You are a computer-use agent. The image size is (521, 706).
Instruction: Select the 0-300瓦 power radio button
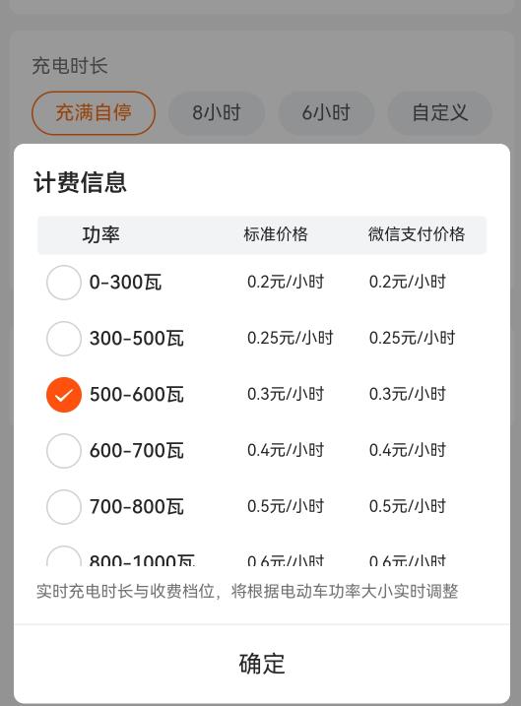tap(64, 283)
